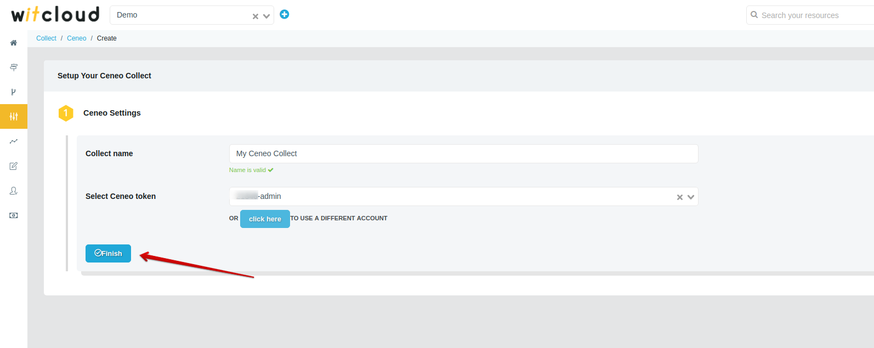Screen dimensions: 874x348
Task: Click the 'Select Ceneo token' label
Action: coord(121,196)
